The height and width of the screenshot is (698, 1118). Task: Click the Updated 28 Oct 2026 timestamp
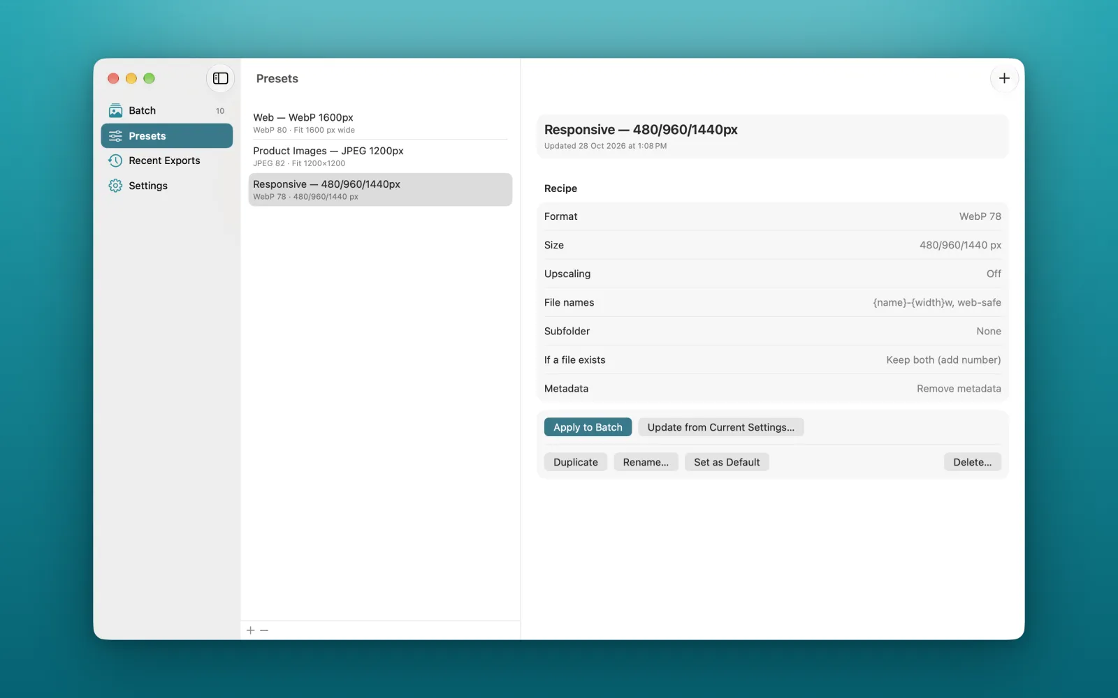click(x=605, y=146)
